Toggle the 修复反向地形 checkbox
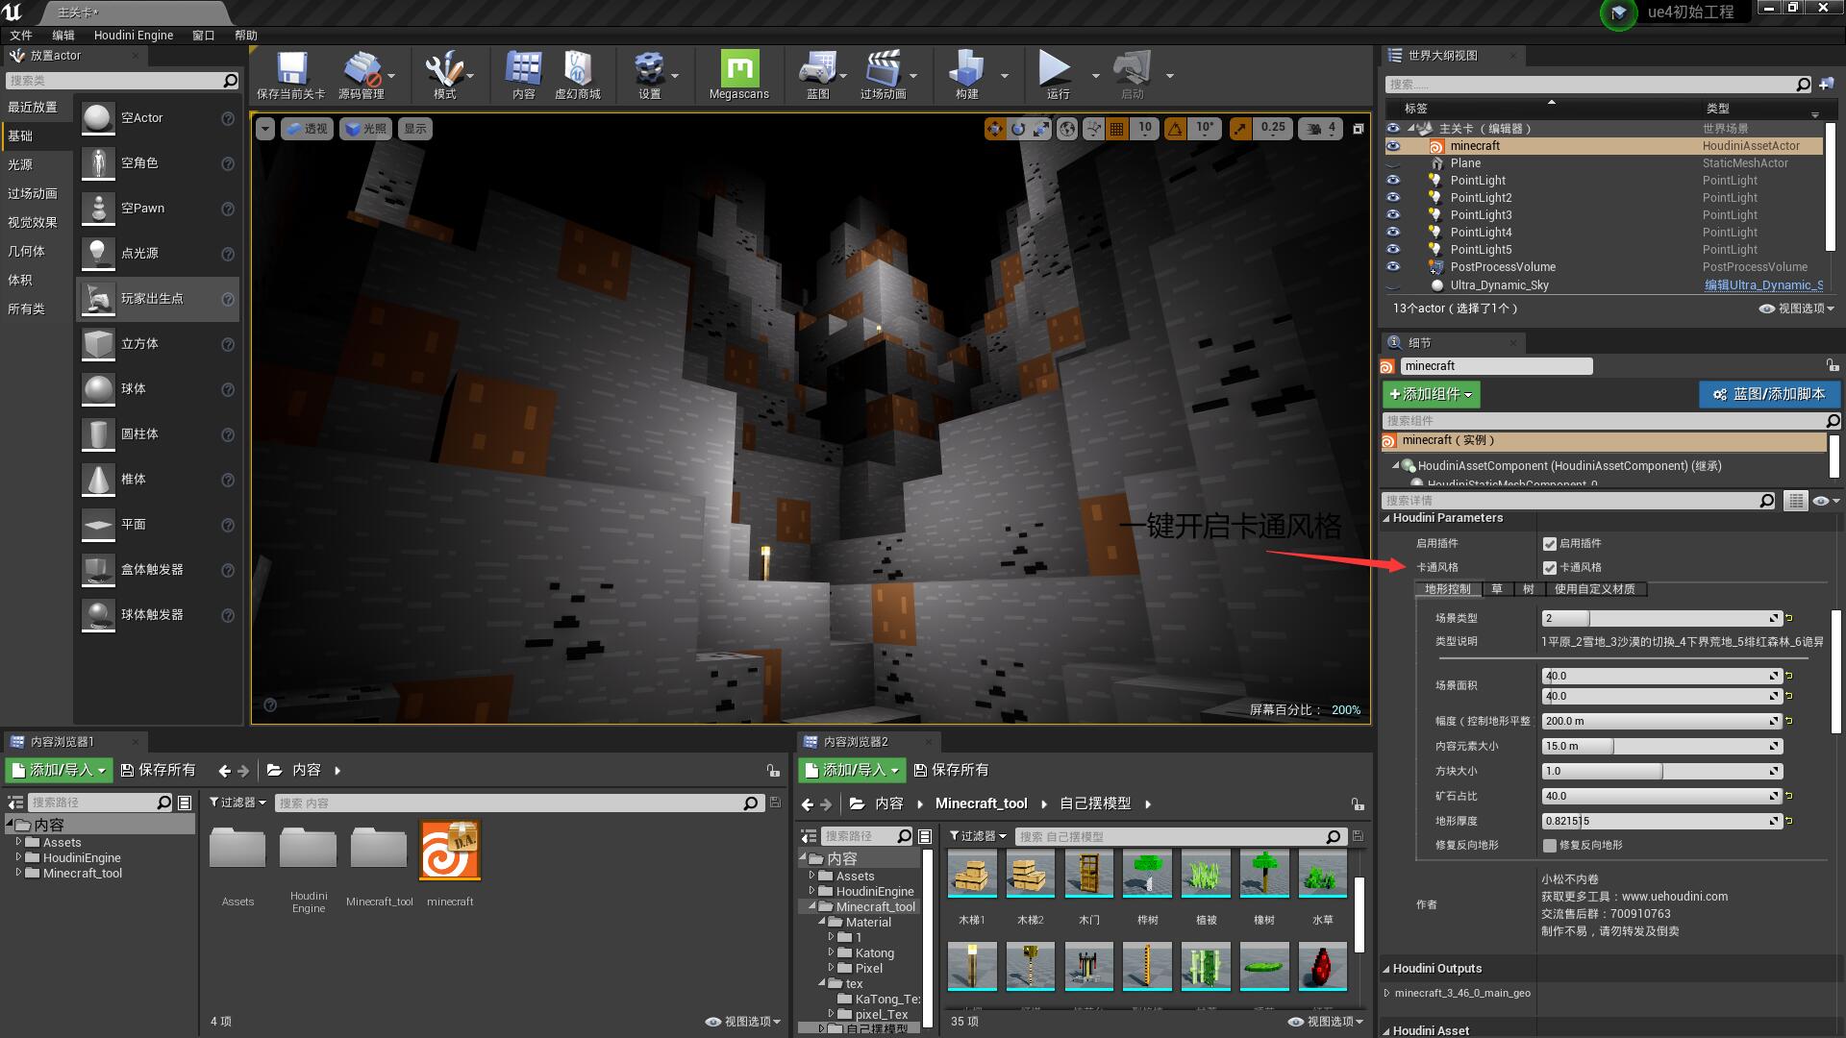Image resolution: width=1846 pixels, height=1038 pixels. pos(1549,846)
